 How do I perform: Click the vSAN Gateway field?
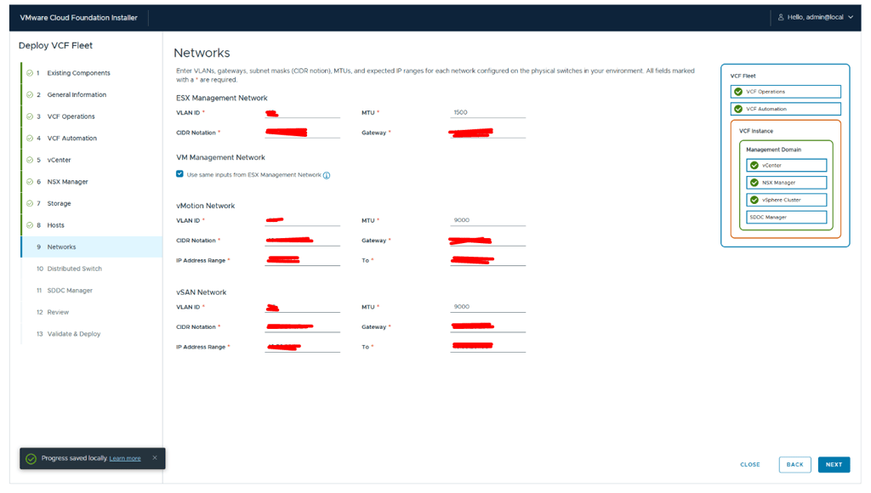(x=487, y=327)
